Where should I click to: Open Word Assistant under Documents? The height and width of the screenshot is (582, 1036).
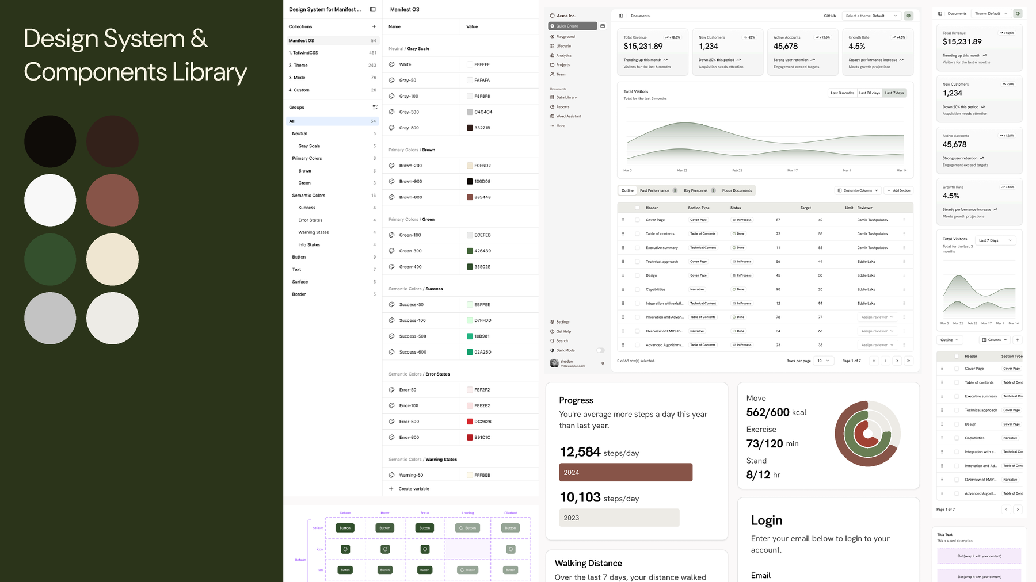coord(566,116)
